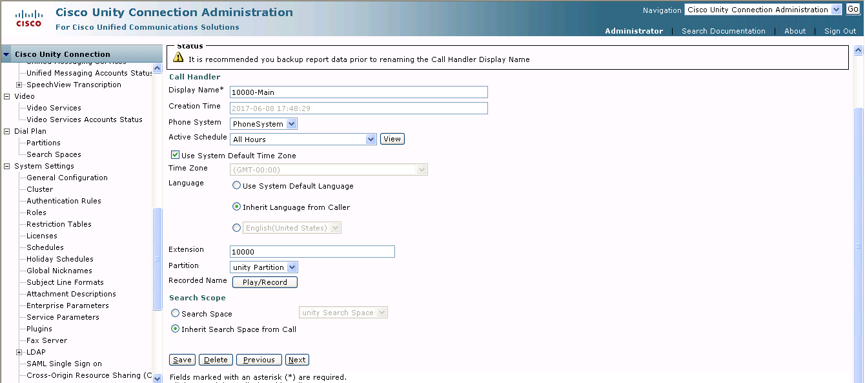This screenshot has width=865, height=383.
Task: Toggle Use System Default Time Zone checkbox
Action: pyautogui.click(x=175, y=155)
